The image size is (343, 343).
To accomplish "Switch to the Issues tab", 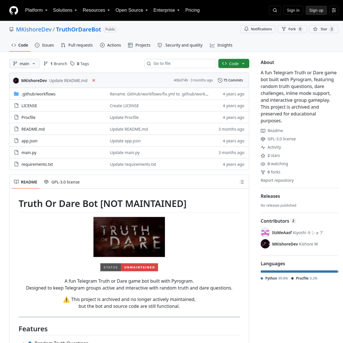I will coord(45,45).
